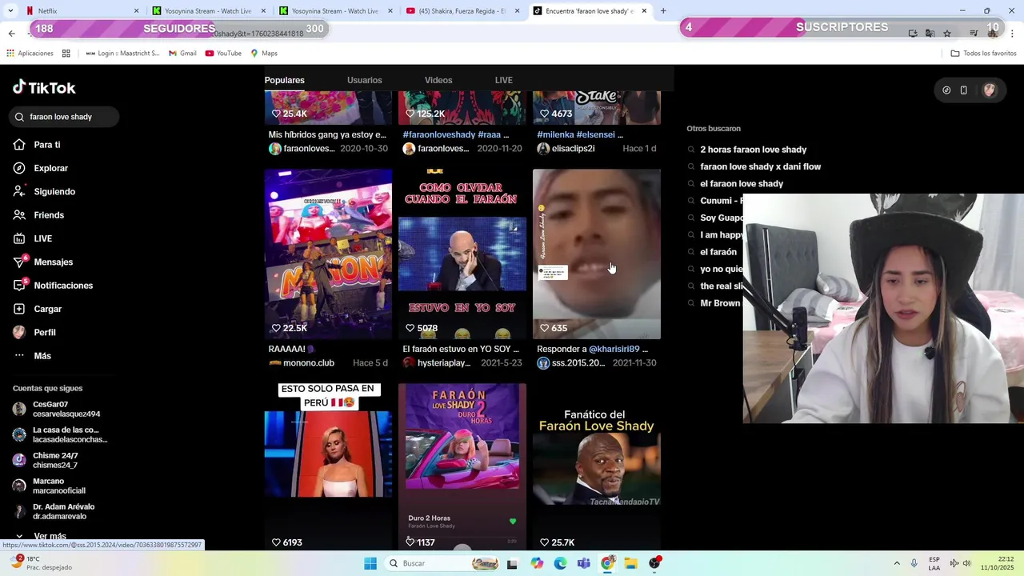Show hidden system tray icons

[x=897, y=563]
